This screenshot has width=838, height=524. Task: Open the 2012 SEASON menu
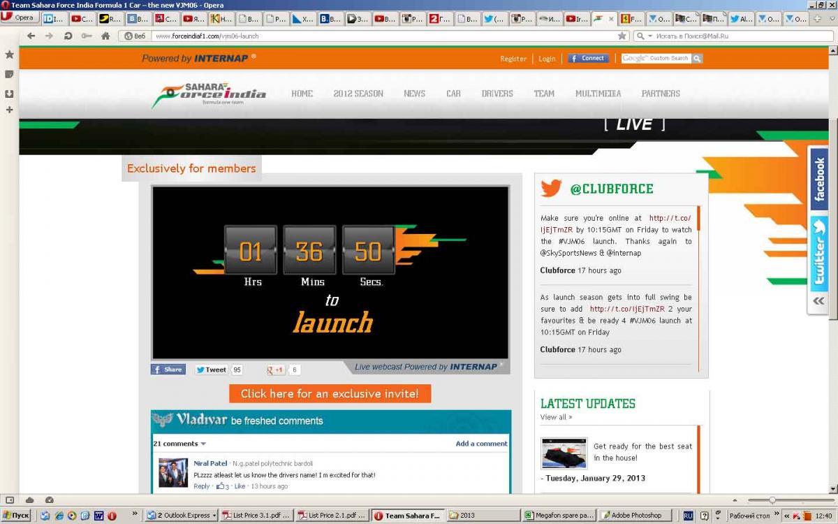tap(358, 94)
